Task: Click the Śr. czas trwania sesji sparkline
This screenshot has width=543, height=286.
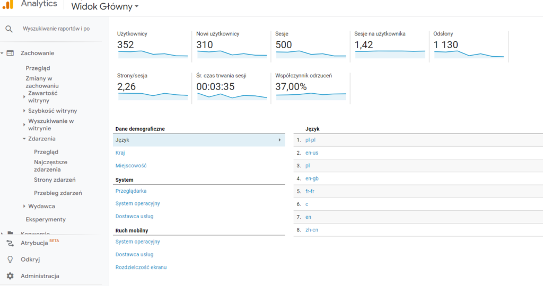Action: click(x=232, y=96)
